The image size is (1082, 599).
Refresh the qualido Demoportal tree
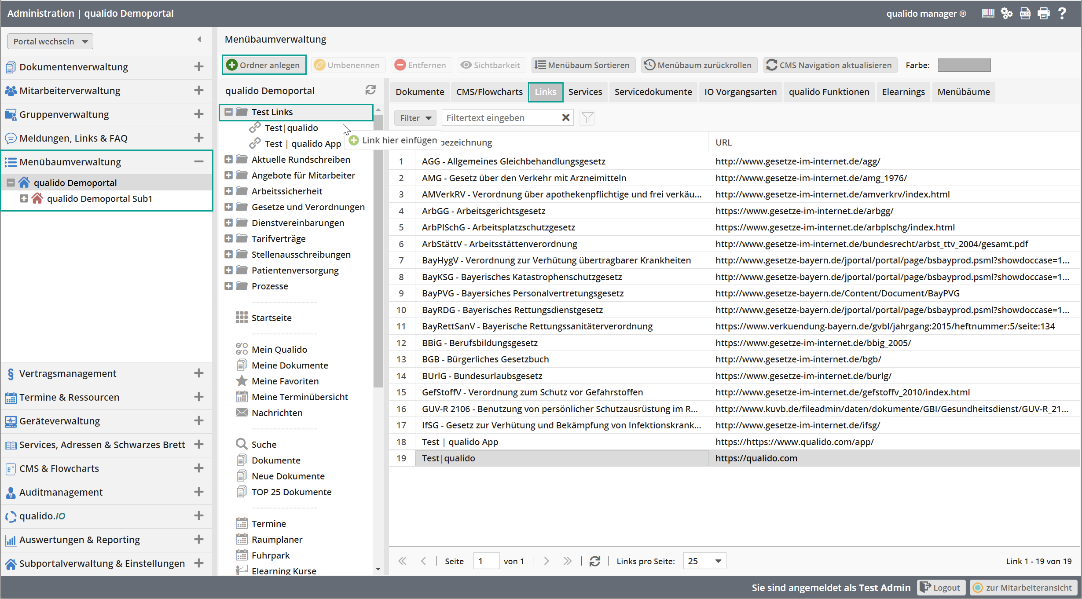tap(370, 90)
